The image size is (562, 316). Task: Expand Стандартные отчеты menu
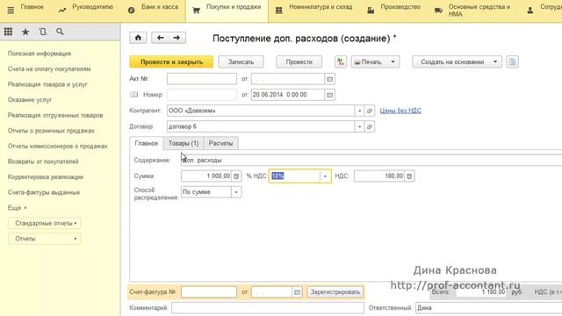[x=45, y=223]
